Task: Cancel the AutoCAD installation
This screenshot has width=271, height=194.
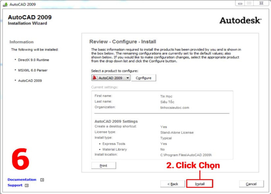Action: tap(251, 184)
